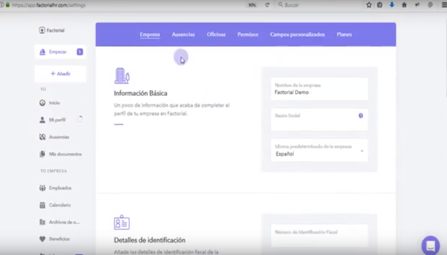Screen dimensions: 447x255
Task: Click the Nombre de la empresa field
Action: tap(319, 89)
